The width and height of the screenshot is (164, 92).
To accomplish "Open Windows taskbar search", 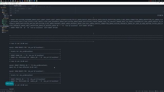I will pos(3,1).
